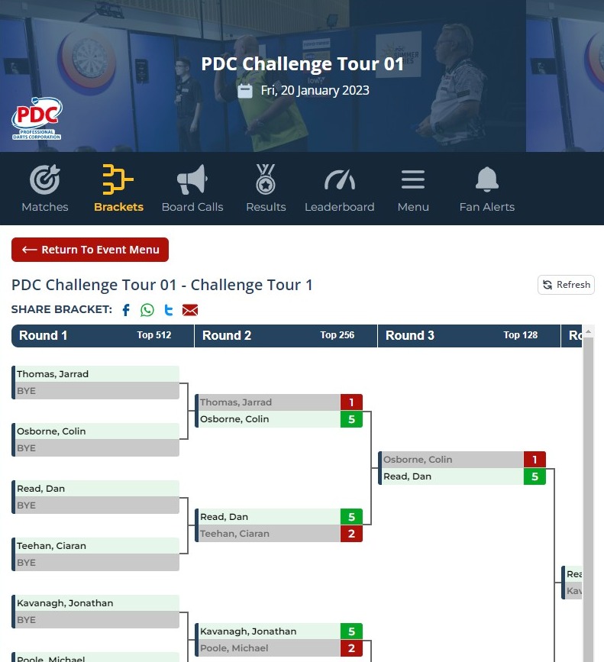This screenshot has height=662, width=604.
Task: Open the Leaderboard gauge icon
Action: pyautogui.click(x=339, y=180)
